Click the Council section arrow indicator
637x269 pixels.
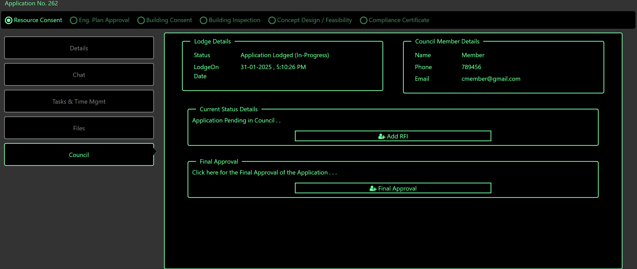(155, 151)
